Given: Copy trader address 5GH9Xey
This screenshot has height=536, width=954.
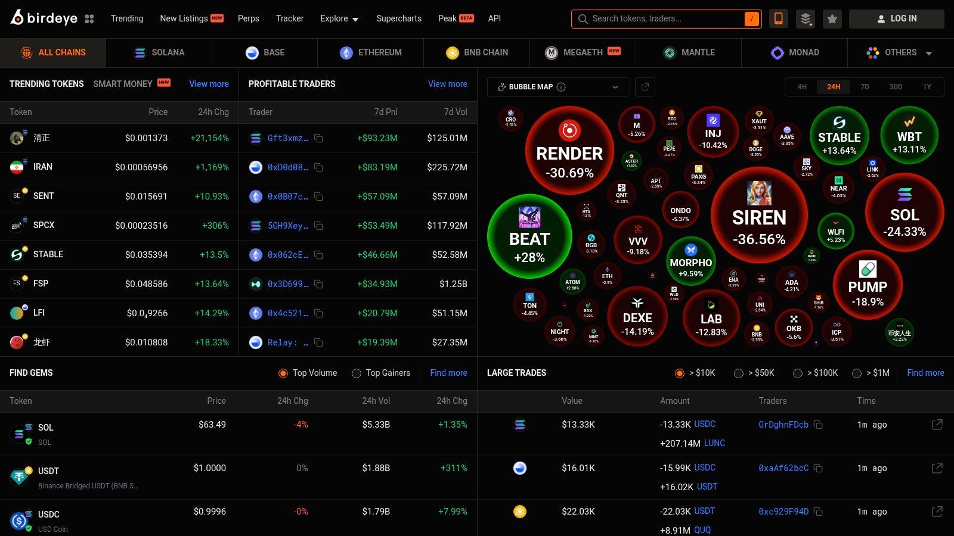Looking at the screenshot, I should [318, 226].
